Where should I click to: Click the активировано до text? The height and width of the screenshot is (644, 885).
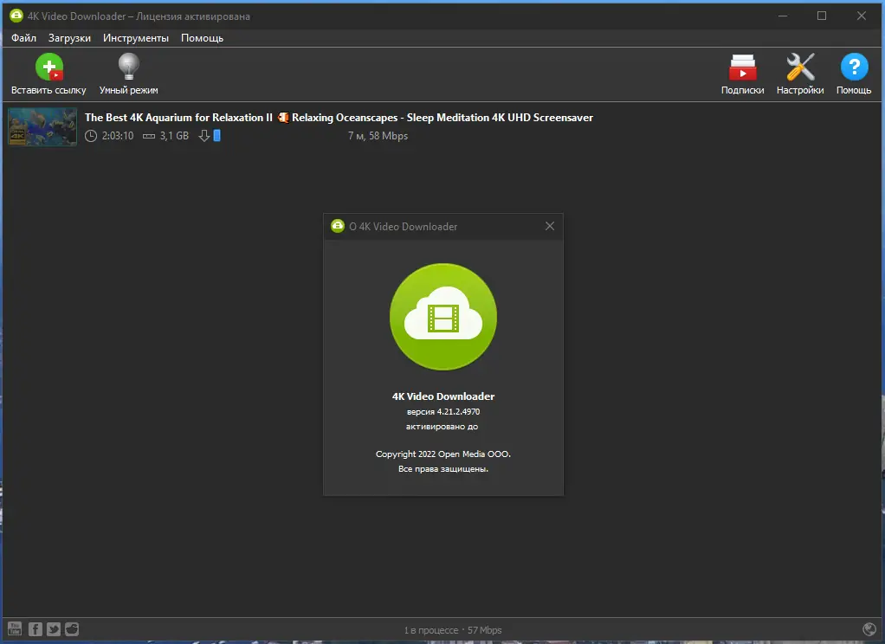click(x=442, y=426)
